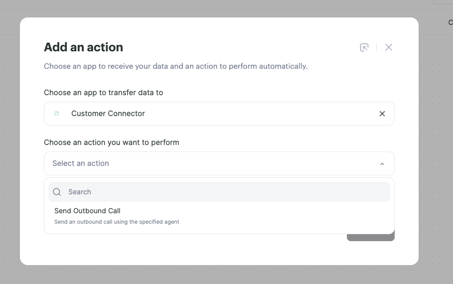Open the Select an action dropdown

pos(219,163)
